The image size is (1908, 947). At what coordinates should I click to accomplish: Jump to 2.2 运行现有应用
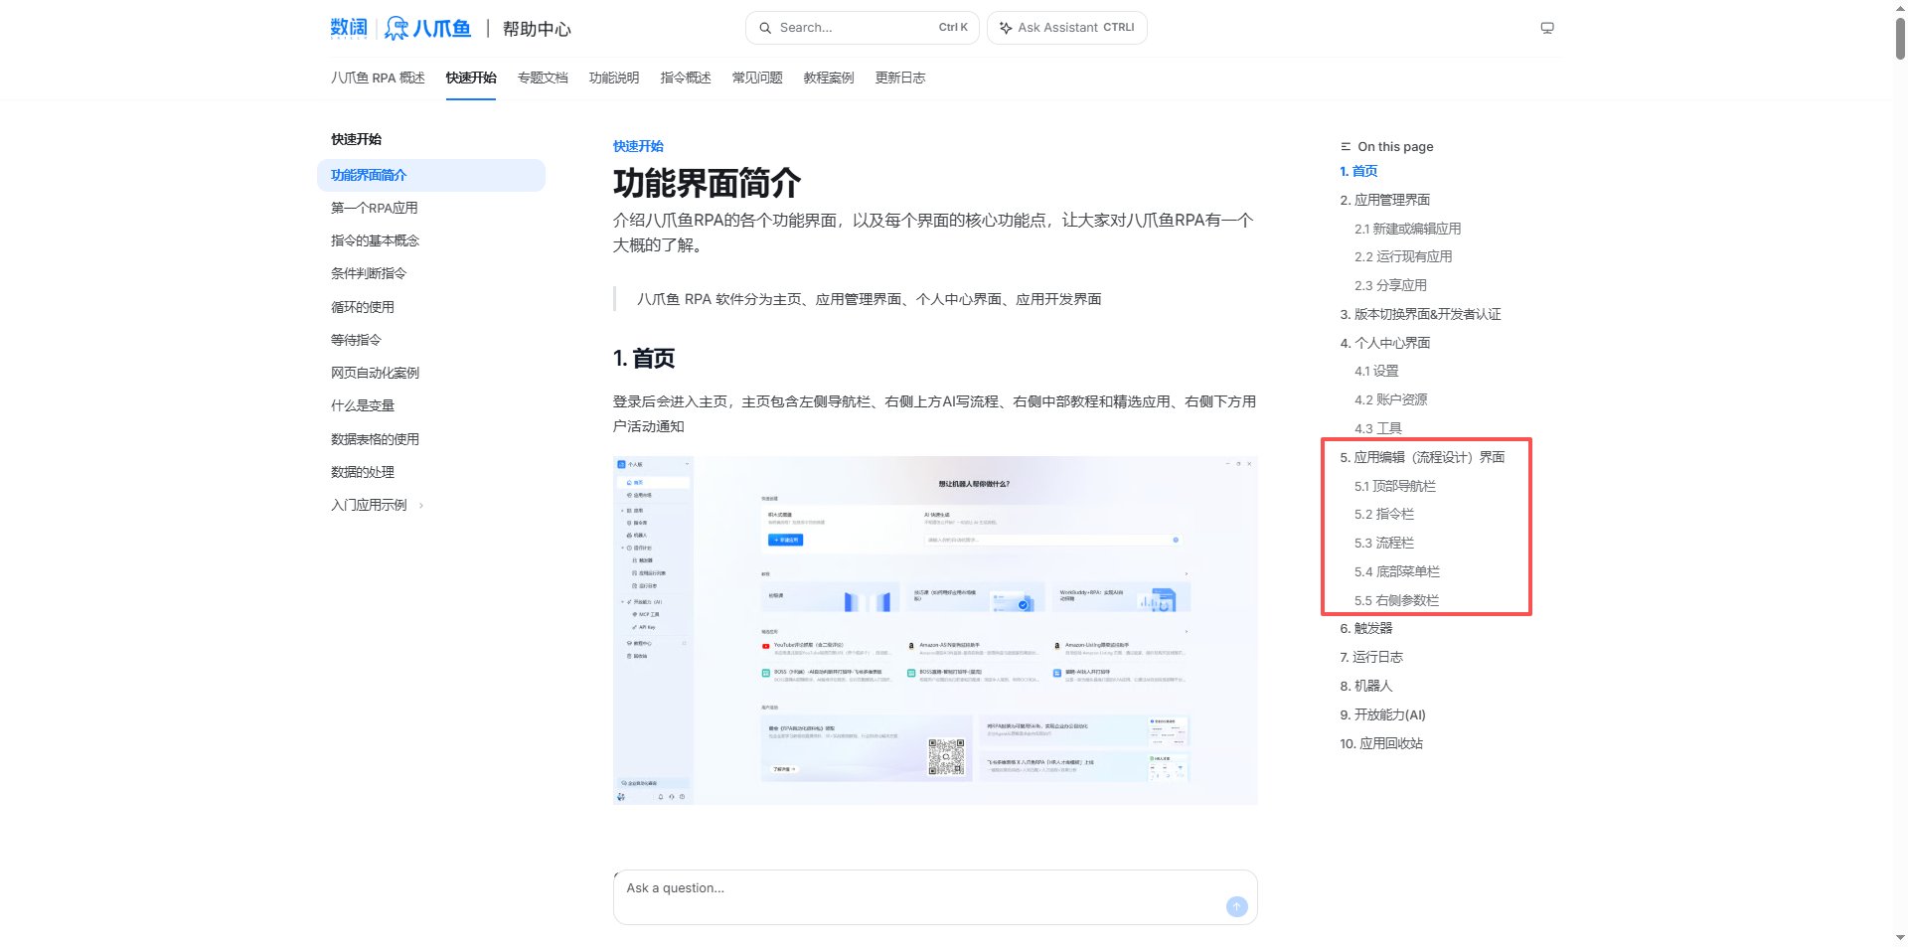click(1403, 256)
